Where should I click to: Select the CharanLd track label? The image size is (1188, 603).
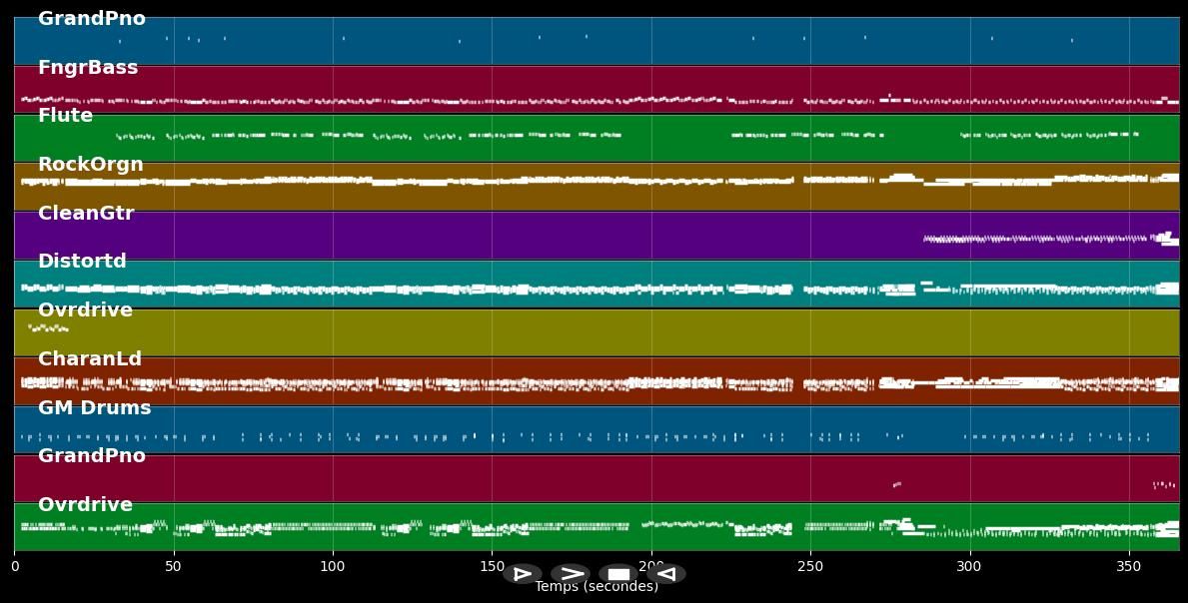tap(90, 359)
